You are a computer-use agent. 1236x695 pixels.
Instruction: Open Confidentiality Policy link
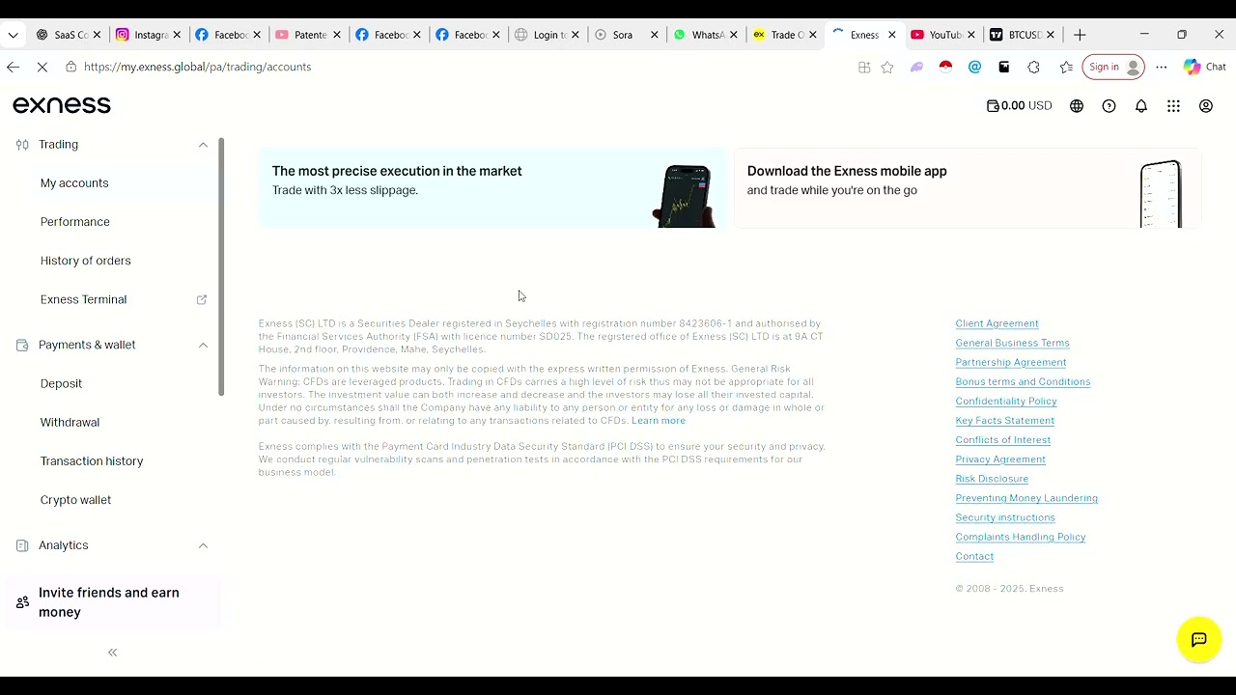click(x=1005, y=401)
